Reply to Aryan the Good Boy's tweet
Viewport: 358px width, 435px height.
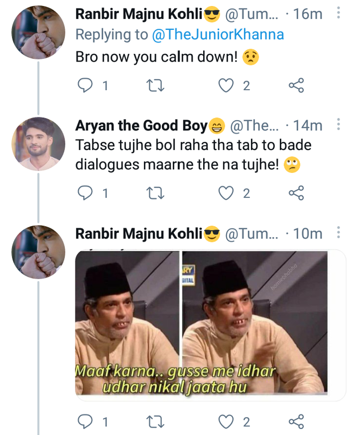pos(86,193)
